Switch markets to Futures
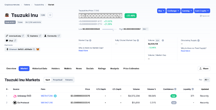Viewport: 216px width, 110px height. pyautogui.click(x=69, y=80)
